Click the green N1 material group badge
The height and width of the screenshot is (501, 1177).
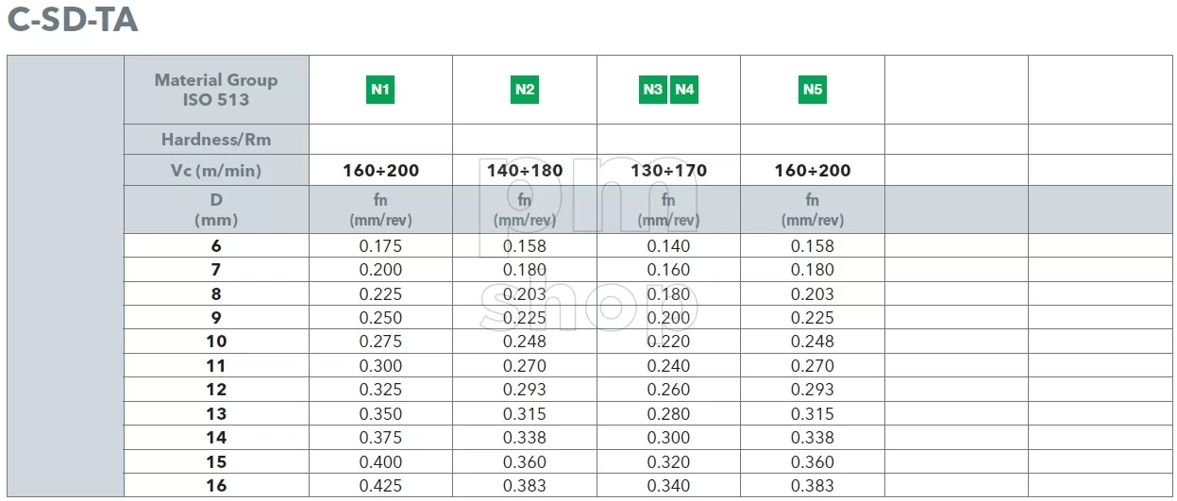pos(380,90)
